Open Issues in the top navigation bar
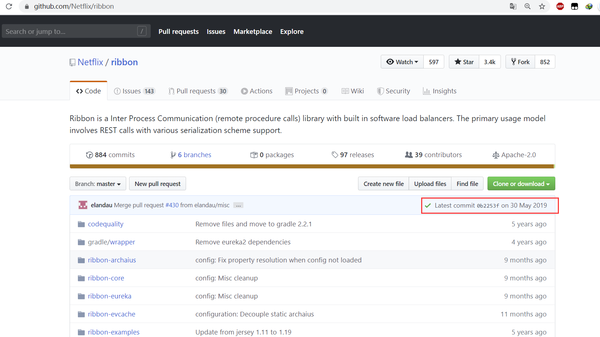The width and height of the screenshot is (600, 337). click(x=216, y=31)
